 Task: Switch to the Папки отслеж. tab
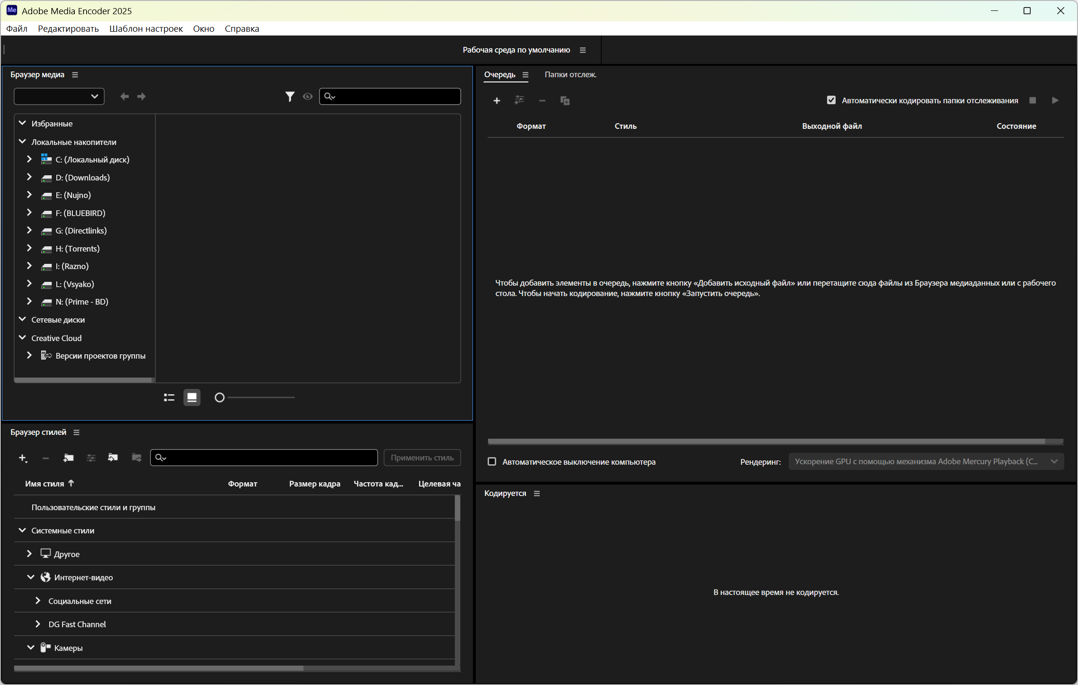(570, 75)
